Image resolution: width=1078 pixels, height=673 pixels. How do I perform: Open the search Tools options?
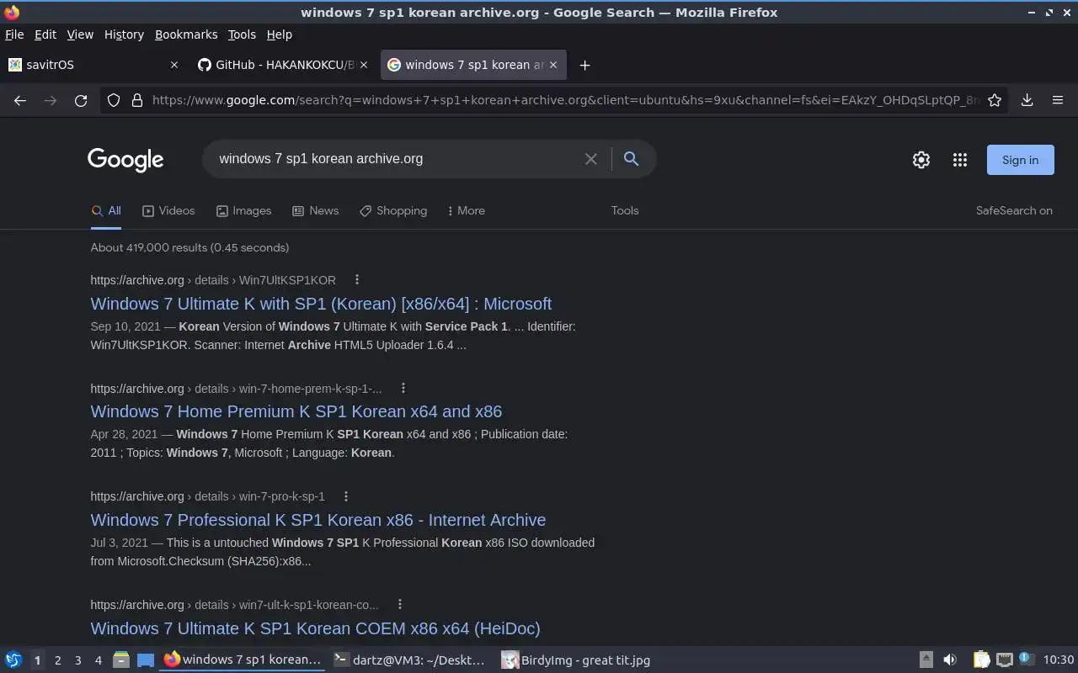click(625, 211)
